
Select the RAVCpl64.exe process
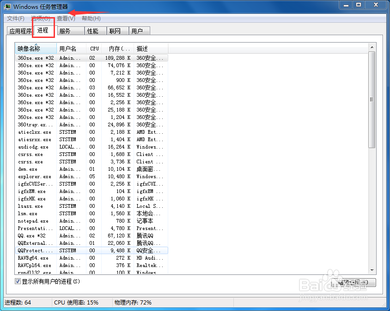(91, 265)
